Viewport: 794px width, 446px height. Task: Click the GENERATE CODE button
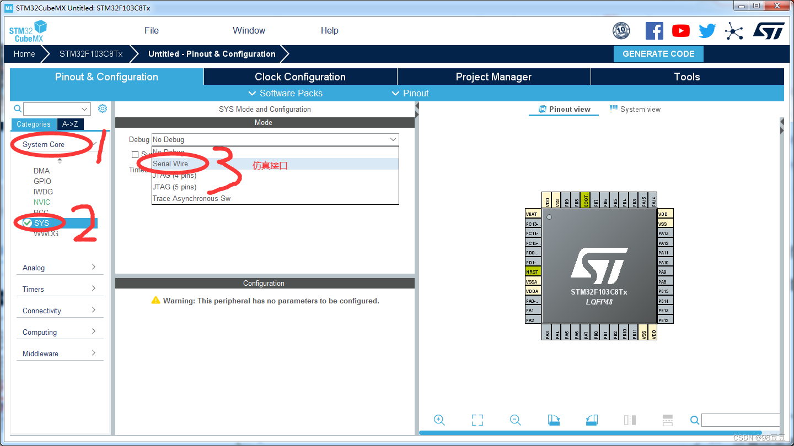point(658,54)
